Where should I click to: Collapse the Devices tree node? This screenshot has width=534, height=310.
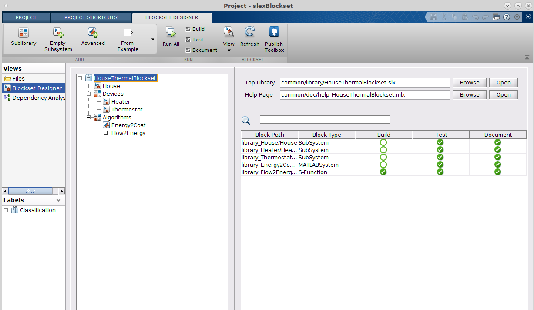[x=88, y=94]
